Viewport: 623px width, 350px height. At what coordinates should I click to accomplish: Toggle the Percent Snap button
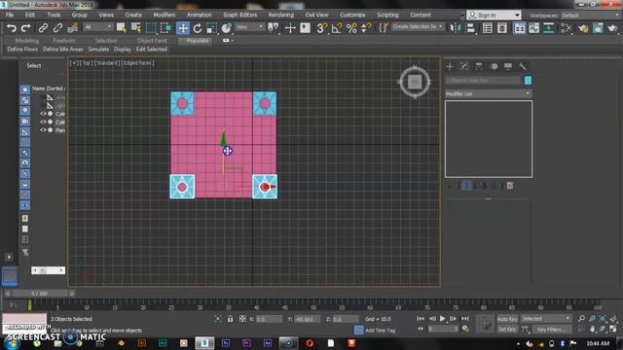tap(352, 28)
